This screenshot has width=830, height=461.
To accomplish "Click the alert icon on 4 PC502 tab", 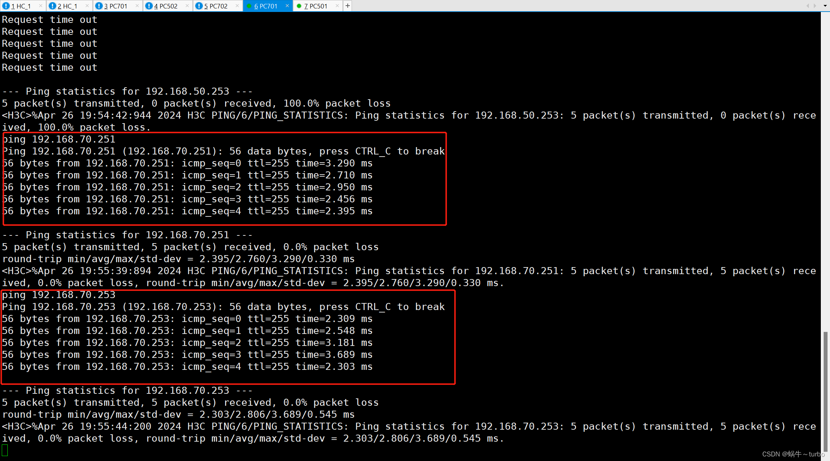I will pyautogui.click(x=149, y=6).
